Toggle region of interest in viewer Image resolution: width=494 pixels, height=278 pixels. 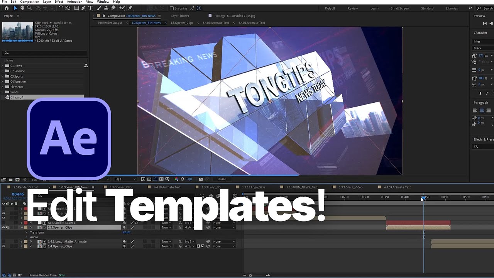161,179
